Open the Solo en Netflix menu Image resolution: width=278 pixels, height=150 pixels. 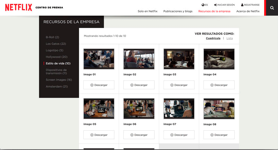pos(148,11)
